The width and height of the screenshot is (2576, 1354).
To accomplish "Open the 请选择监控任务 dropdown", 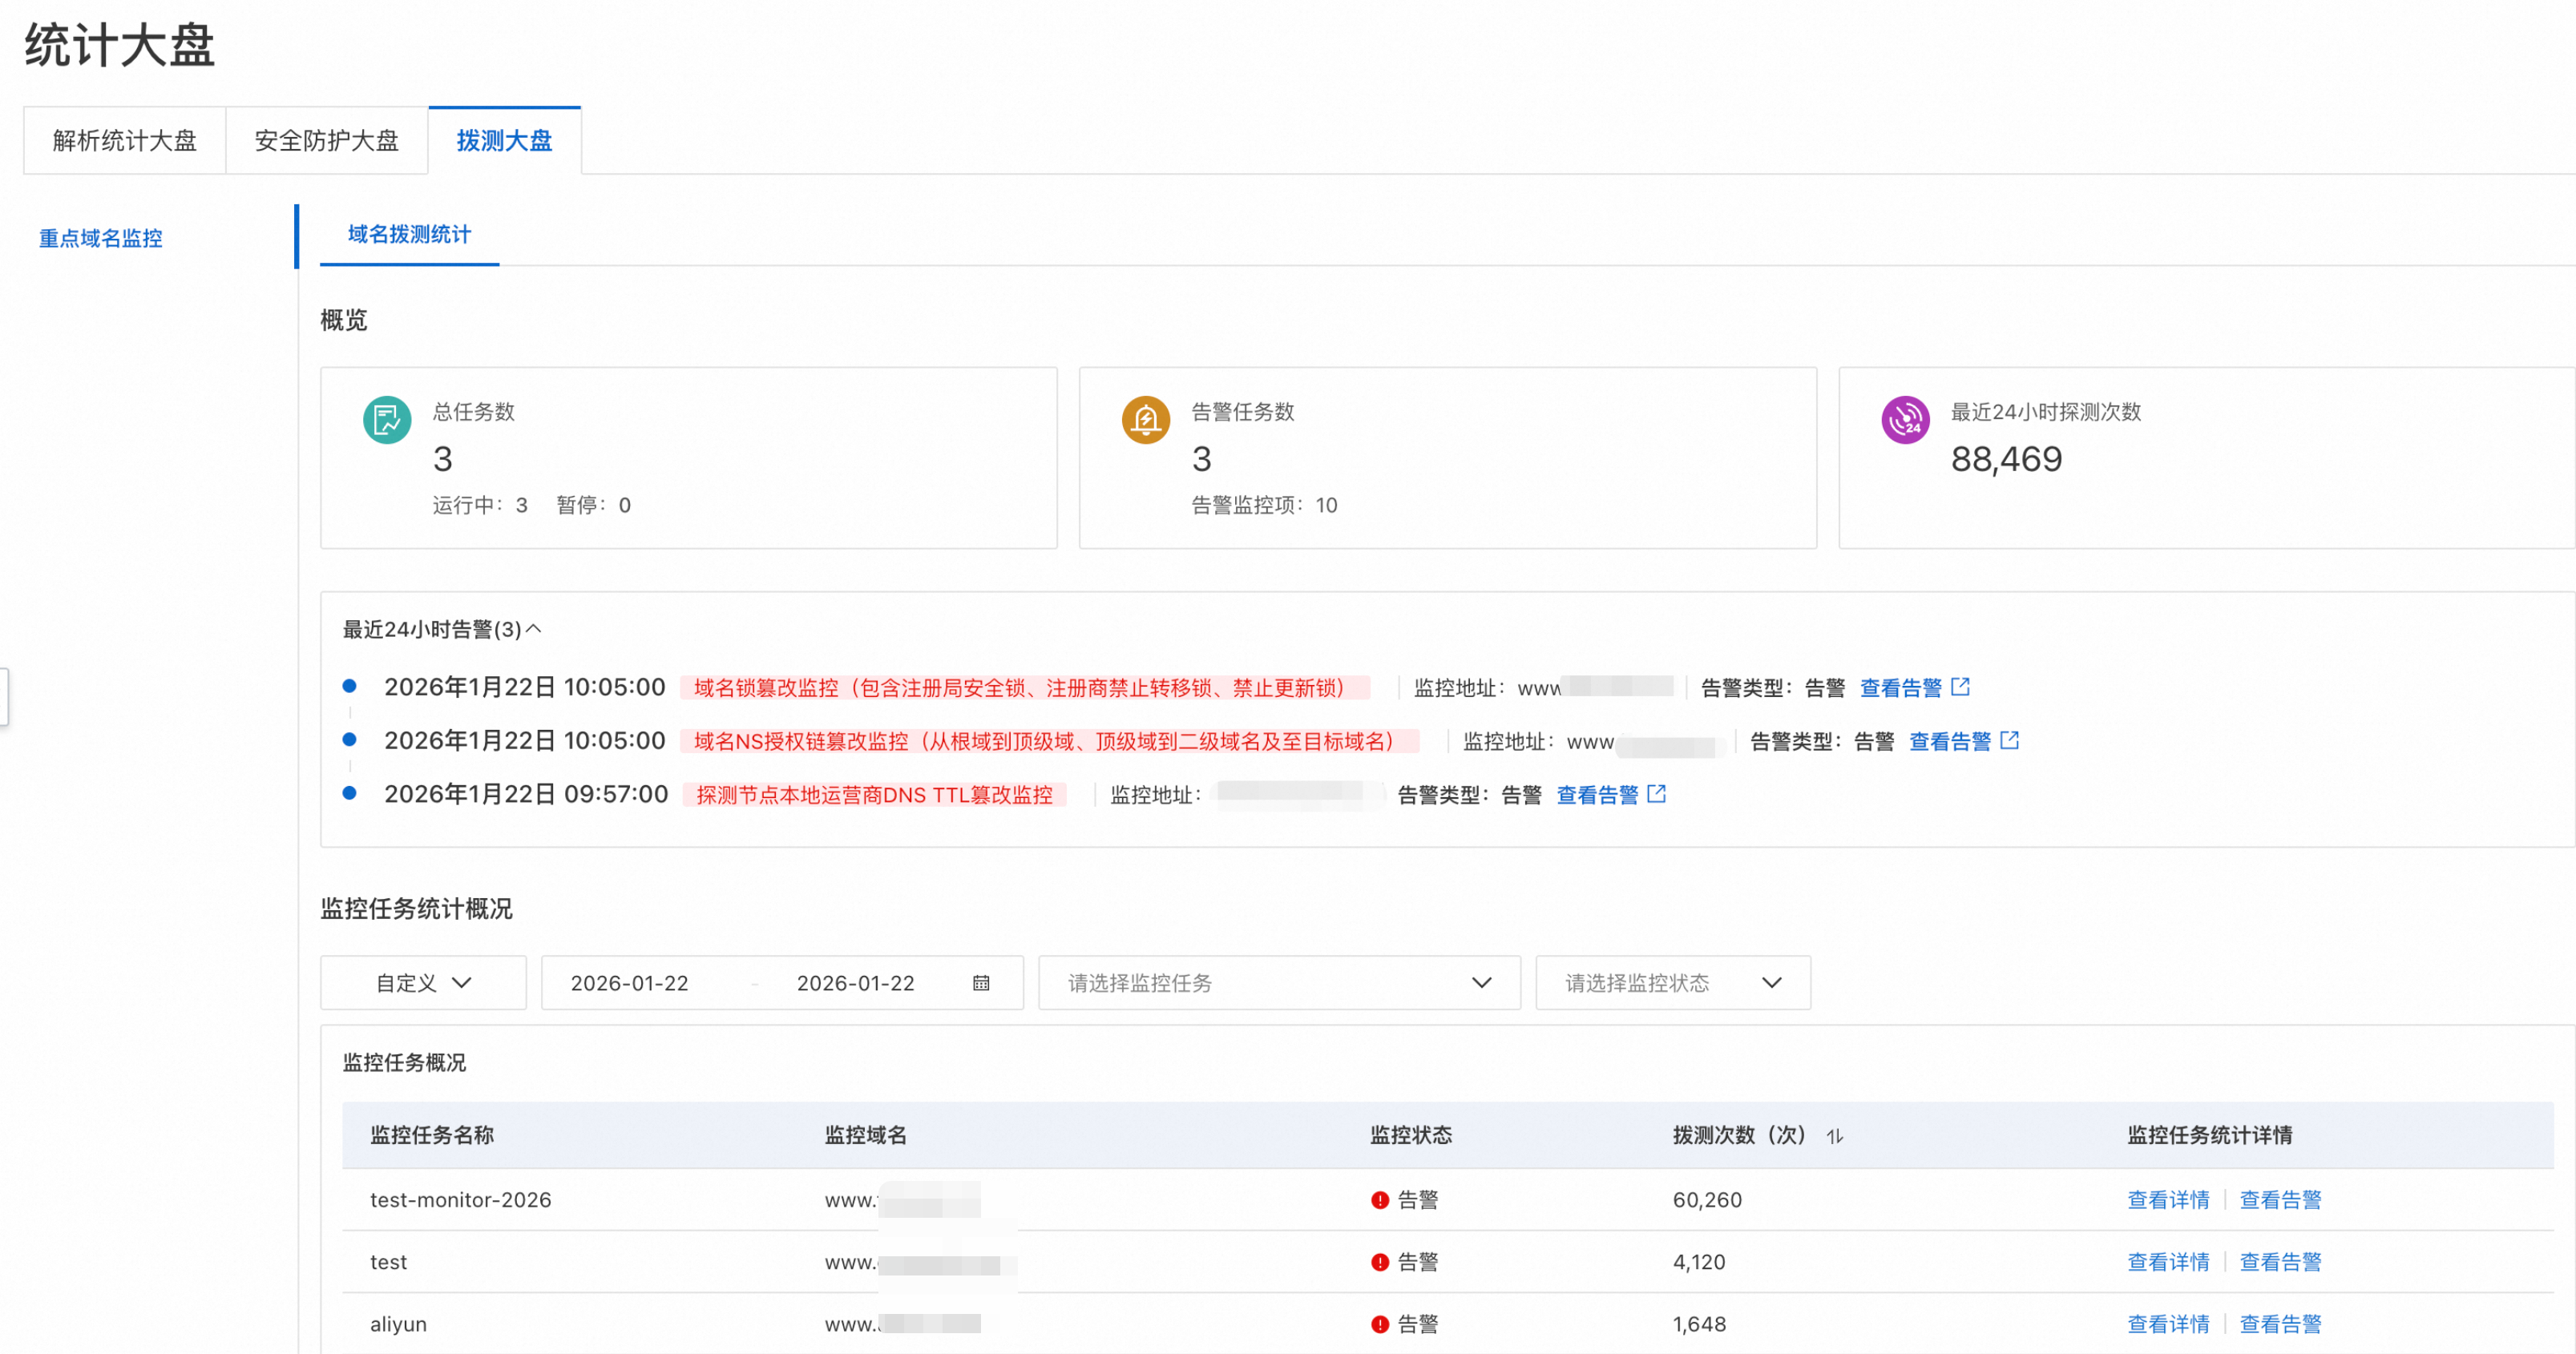I will click(x=1279, y=983).
